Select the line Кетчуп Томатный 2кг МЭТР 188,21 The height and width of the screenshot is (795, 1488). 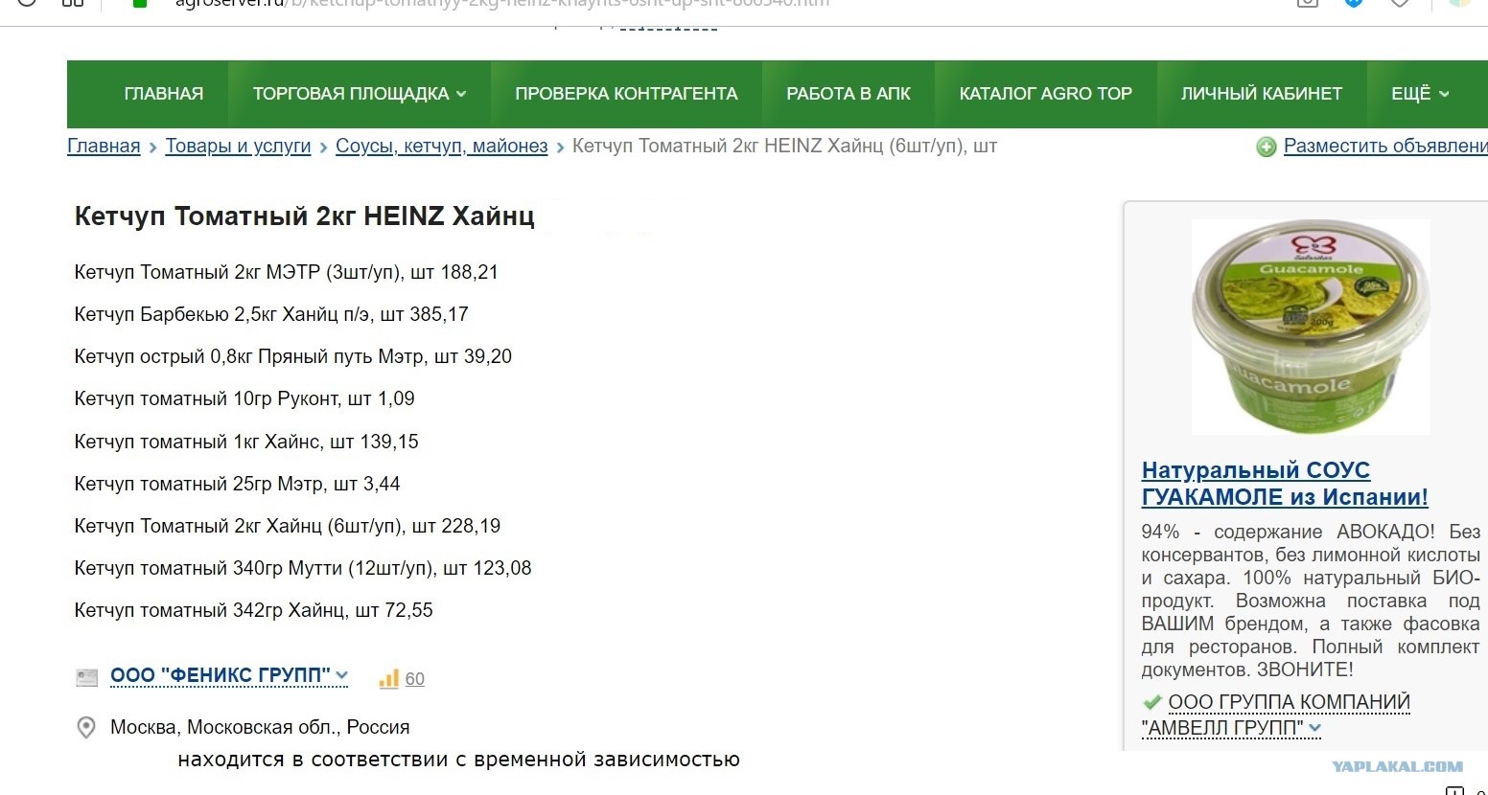287,272
